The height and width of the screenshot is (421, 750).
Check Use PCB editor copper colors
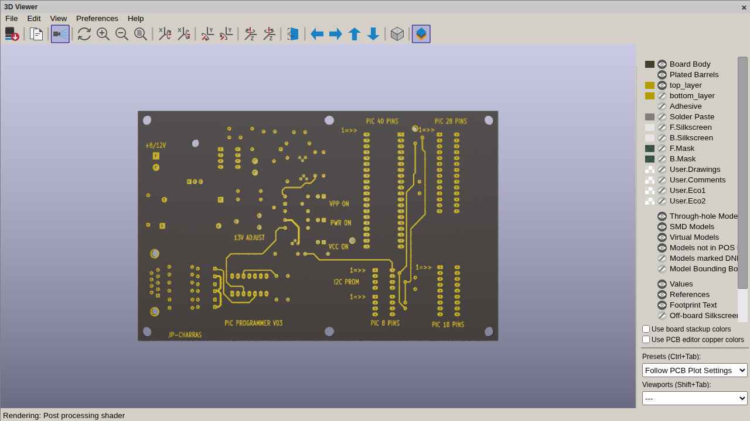(646, 340)
